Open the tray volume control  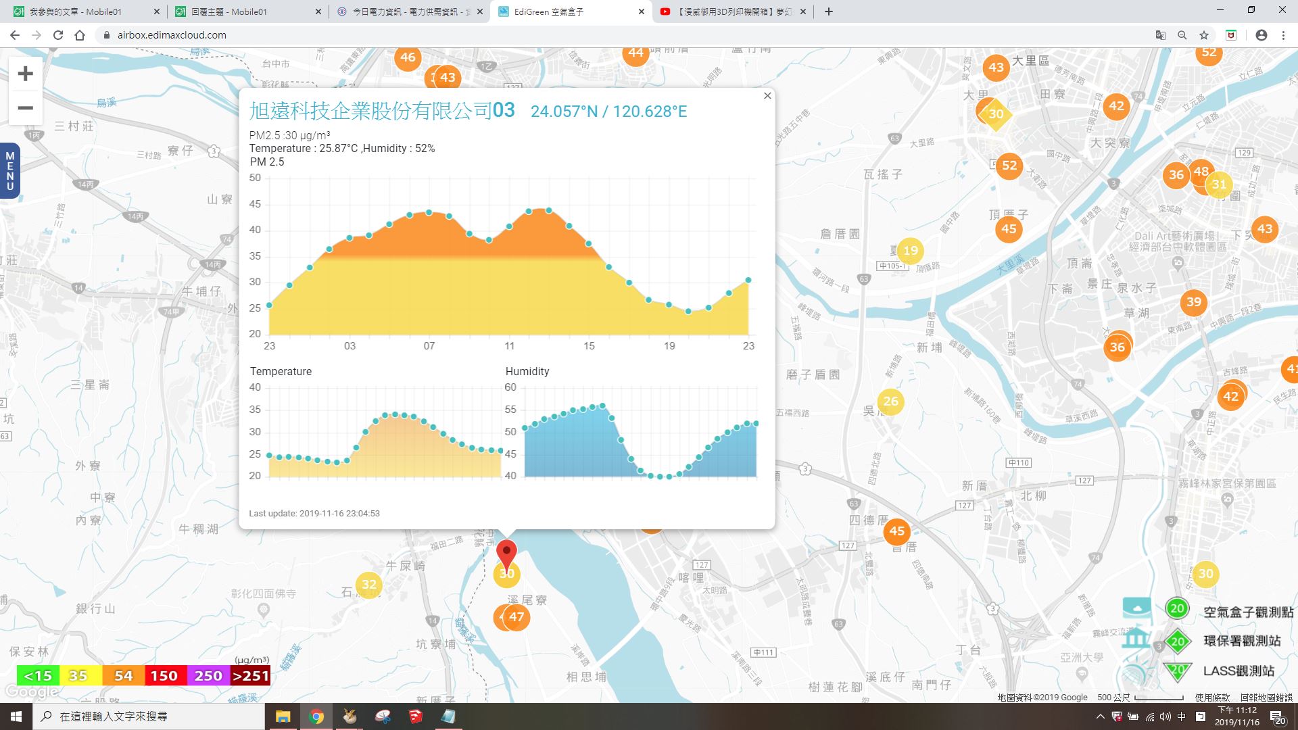point(1165,716)
